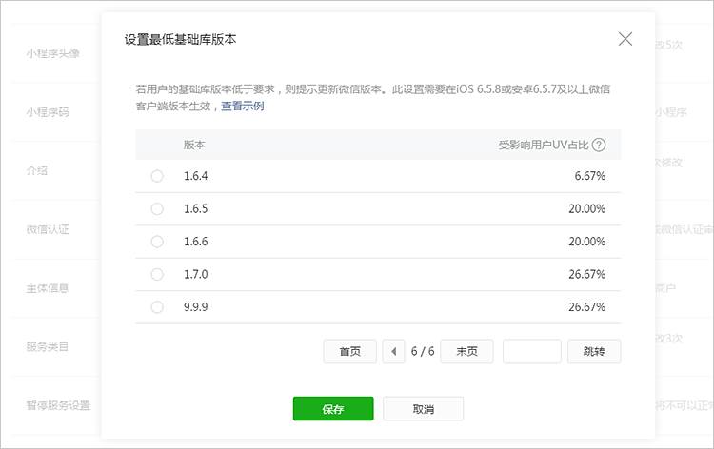The width and height of the screenshot is (714, 449).
Task: Close the minimum base library dialog
Action: tap(625, 39)
